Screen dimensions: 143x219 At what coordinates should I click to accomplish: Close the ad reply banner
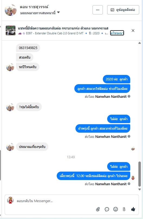tap(133, 31)
